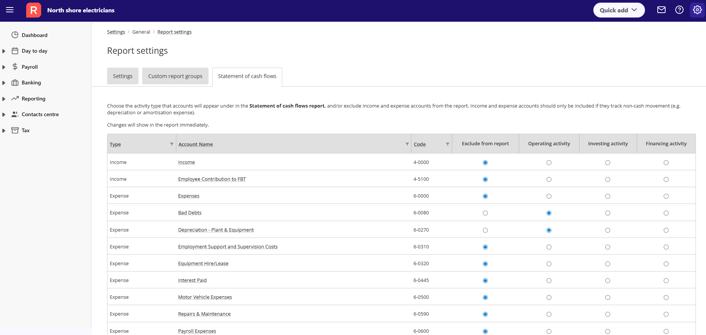Open the Type column filter icon

pos(172,144)
